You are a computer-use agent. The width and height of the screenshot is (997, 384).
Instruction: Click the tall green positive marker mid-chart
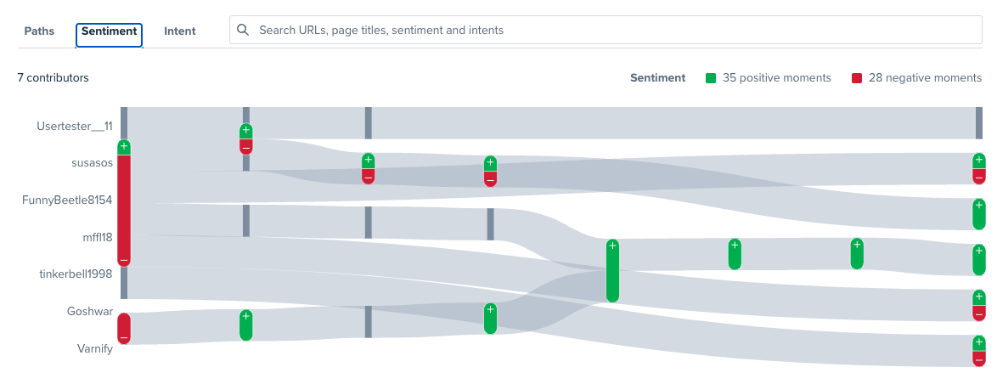(x=612, y=272)
